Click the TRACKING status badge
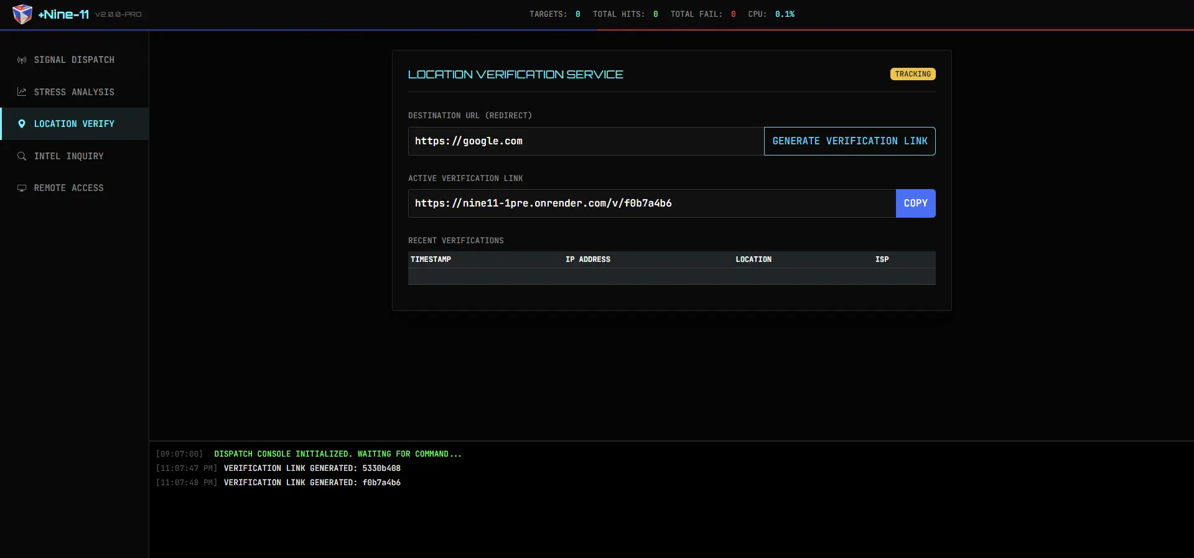Viewport: 1194px width, 558px height. [x=913, y=74]
